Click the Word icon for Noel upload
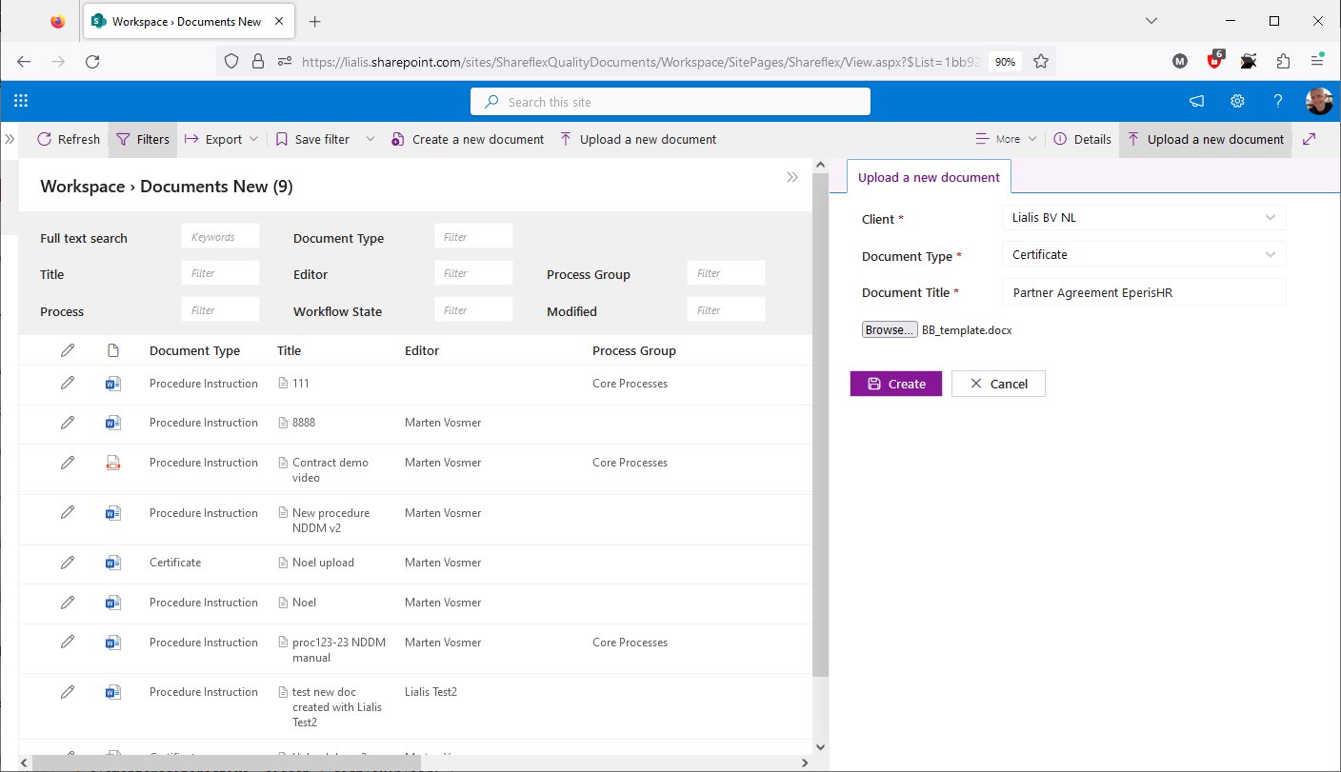Viewport: 1341px width, 772px height. [x=113, y=563]
